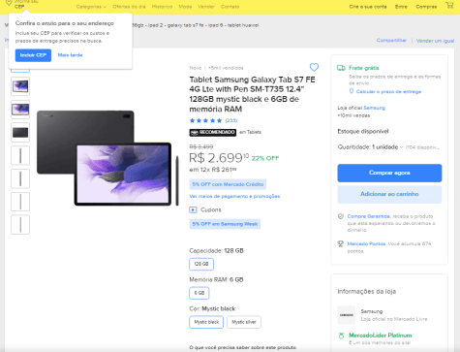Select Mystic black color option
The image size is (460, 352).
(x=206, y=322)
